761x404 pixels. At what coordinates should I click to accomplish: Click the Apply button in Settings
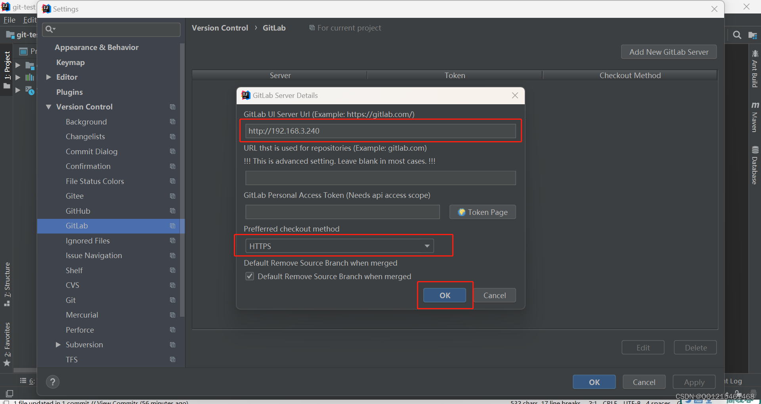point(694,382)
